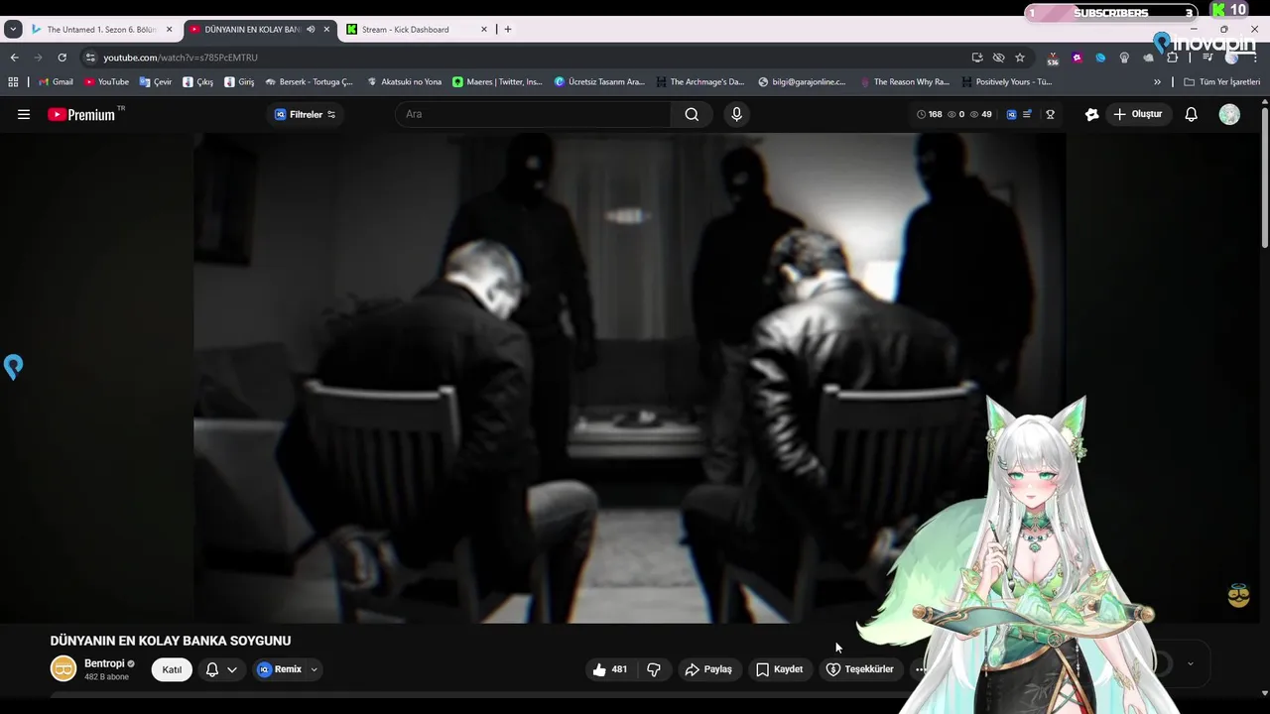Reload the page with the refresh button

62,58
